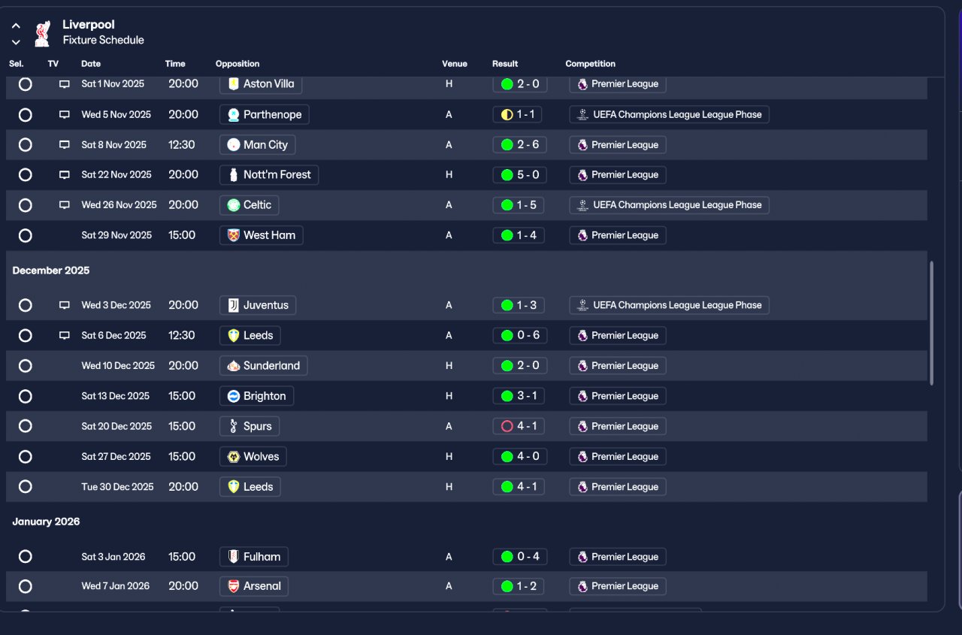Open the 0 - 6 result on Sat 6 Dec
The height and width of the screenshot is (635, 962).
[520, 336]
